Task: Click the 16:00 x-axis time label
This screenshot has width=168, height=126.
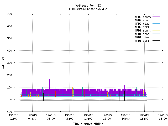Action: [x=144, y=119]
